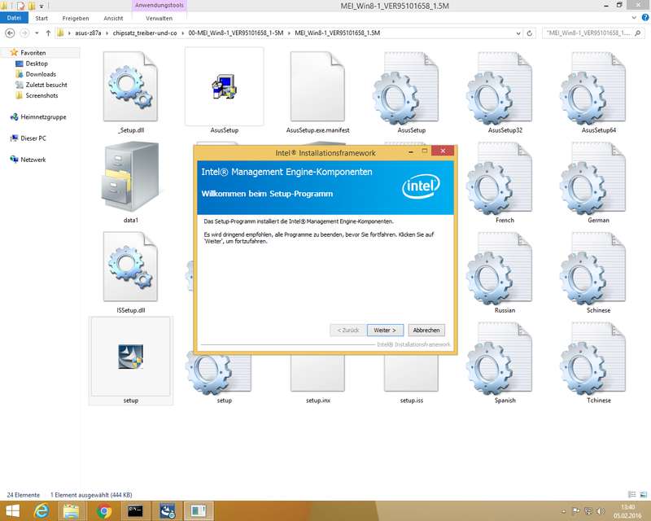The width and height of the screenshot is (651, 521).
Task: Open Screenshots folder in the sidebar
Action: pos(42,95)
